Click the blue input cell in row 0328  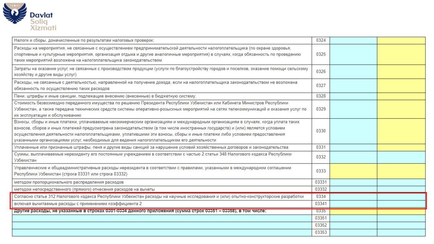pos(353,96)
